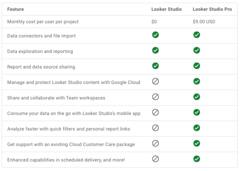240x171 pixels.
Task: Click unavailable icon for mobile app row
Action: coord(155,113)
